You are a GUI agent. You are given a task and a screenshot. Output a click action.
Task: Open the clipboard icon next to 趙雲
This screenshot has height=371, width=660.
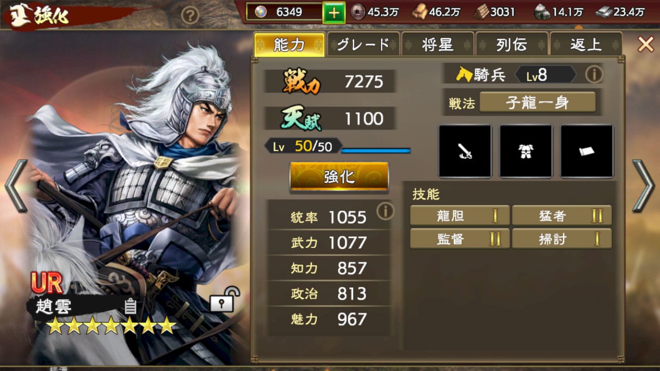click(x=130, y=306)
